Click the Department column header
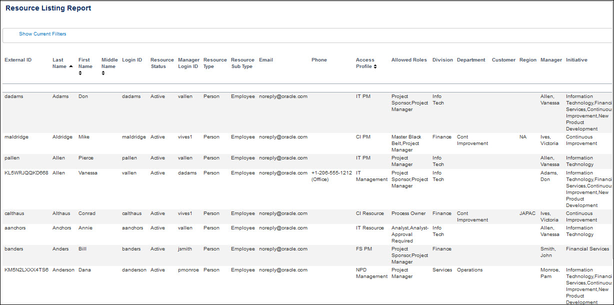This screenshot has height=305, width=614. pos(471,60)
